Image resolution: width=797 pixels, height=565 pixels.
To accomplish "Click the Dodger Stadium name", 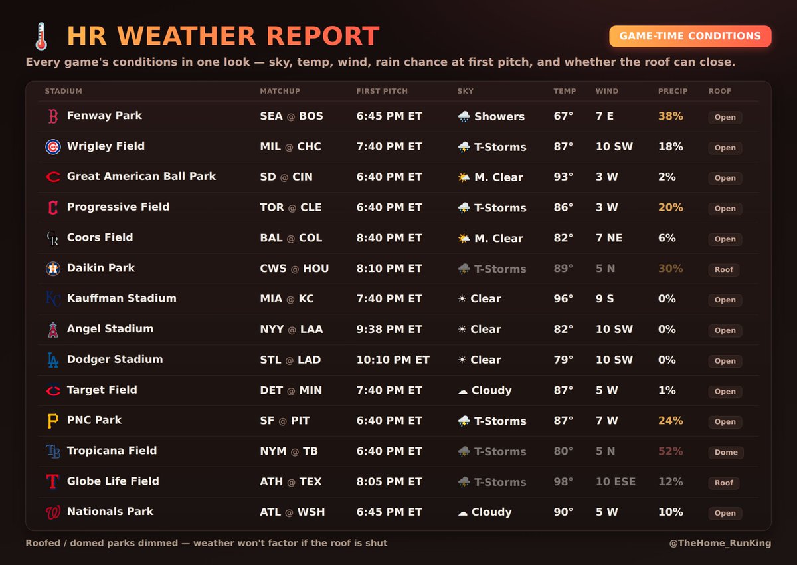I will pos(115,360).
